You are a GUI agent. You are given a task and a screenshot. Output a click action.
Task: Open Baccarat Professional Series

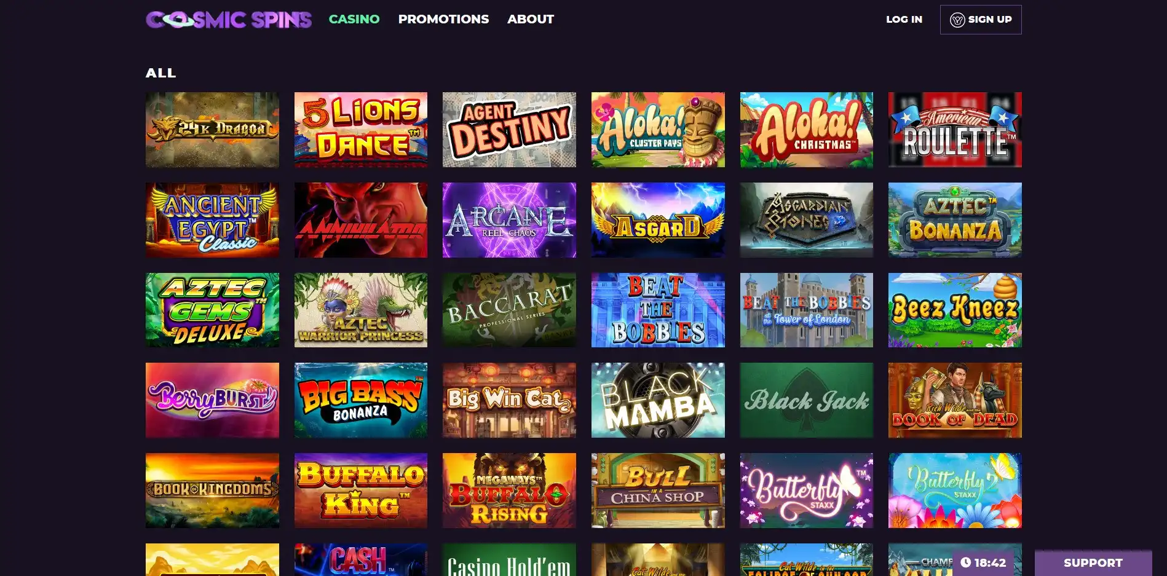tap(509, 310)
